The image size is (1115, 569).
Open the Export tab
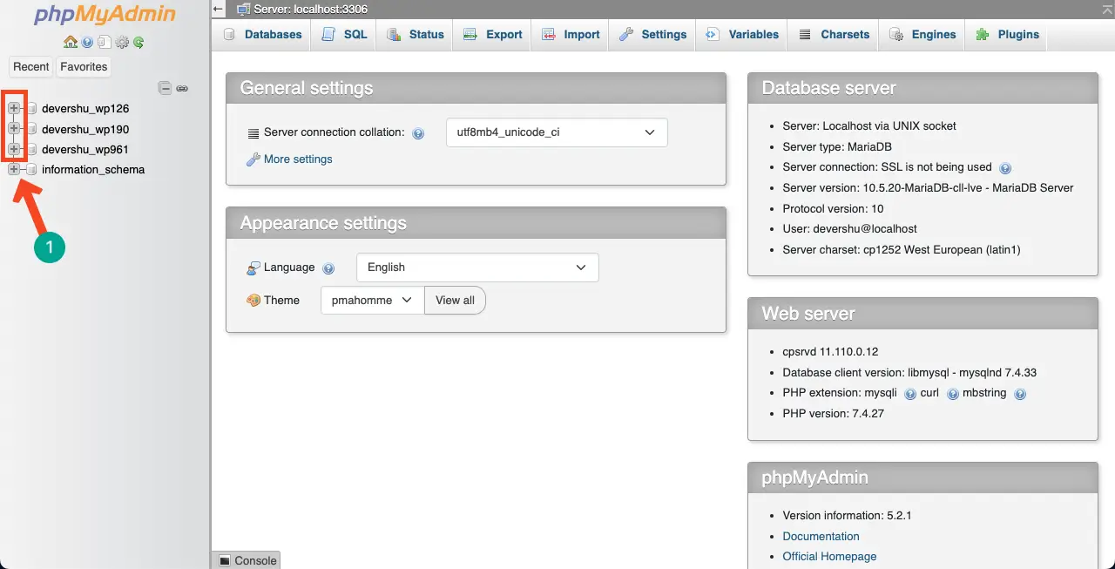tap(492, 35)
